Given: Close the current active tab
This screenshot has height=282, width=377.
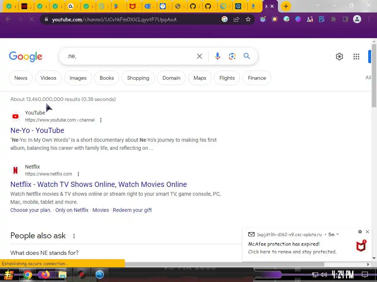Looking at the screenshot, I should point(272,7).
